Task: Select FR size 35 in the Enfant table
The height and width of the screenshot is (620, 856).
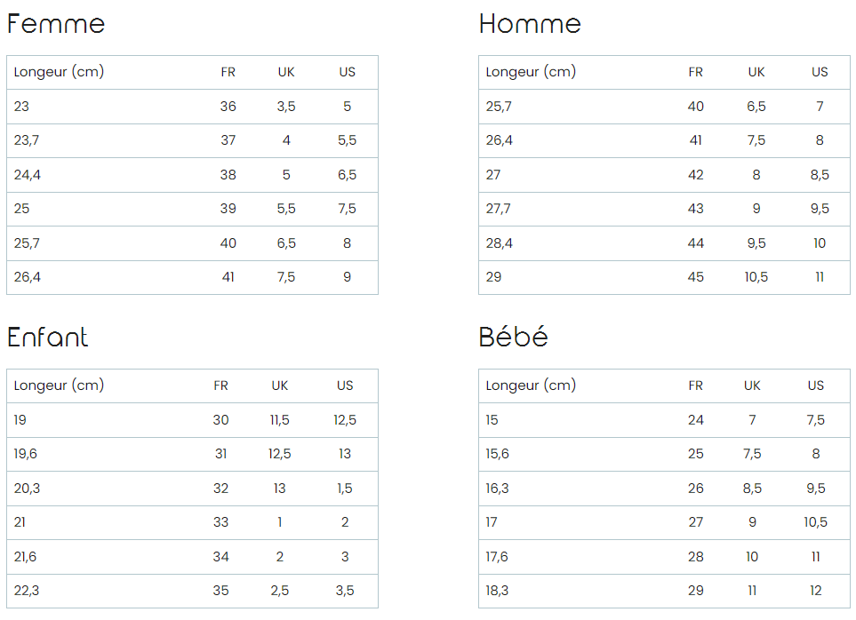Action: tap(220, 591)
